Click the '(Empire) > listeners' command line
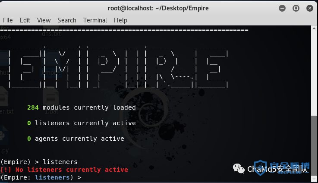Screen dimensions: 318x183 click(x=39, y=162)
